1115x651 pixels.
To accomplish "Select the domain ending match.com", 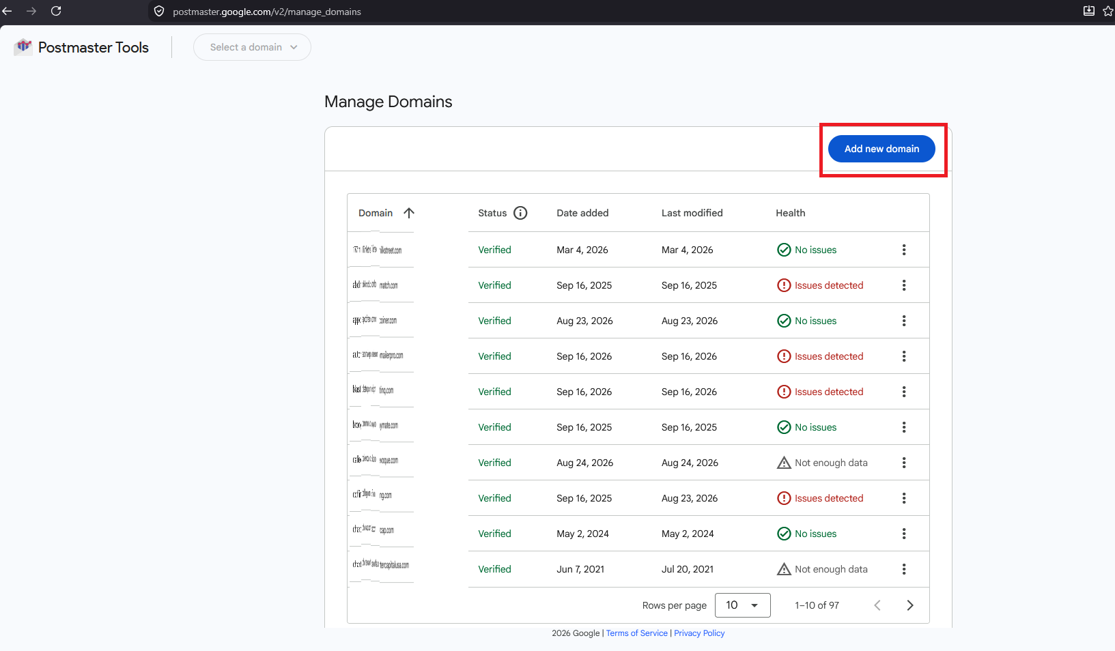I will click(375, 285).
